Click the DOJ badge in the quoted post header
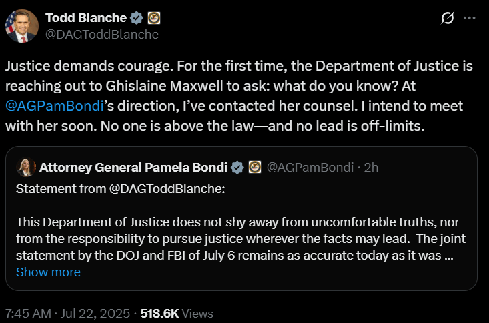Image resolution: width=489 pixels, height=323 pixels. click(255, 167)
